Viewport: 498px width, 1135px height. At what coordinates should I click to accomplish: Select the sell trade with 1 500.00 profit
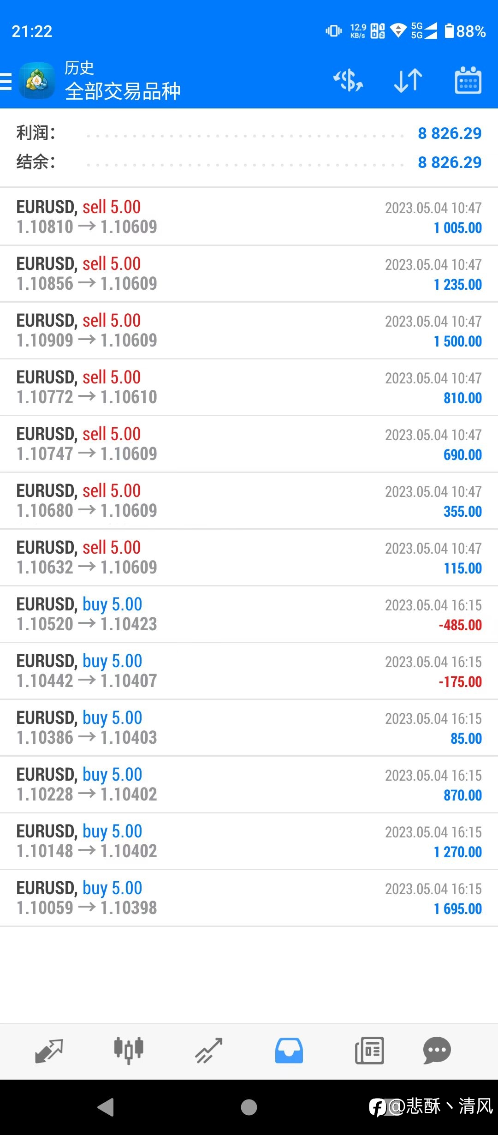tap(249, 330)
